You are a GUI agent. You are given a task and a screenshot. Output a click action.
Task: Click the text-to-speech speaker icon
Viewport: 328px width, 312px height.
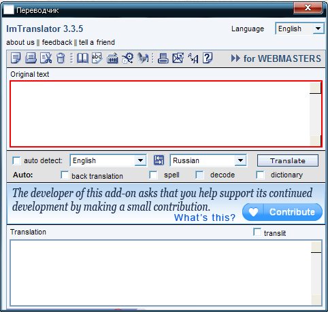click(143, 58)
